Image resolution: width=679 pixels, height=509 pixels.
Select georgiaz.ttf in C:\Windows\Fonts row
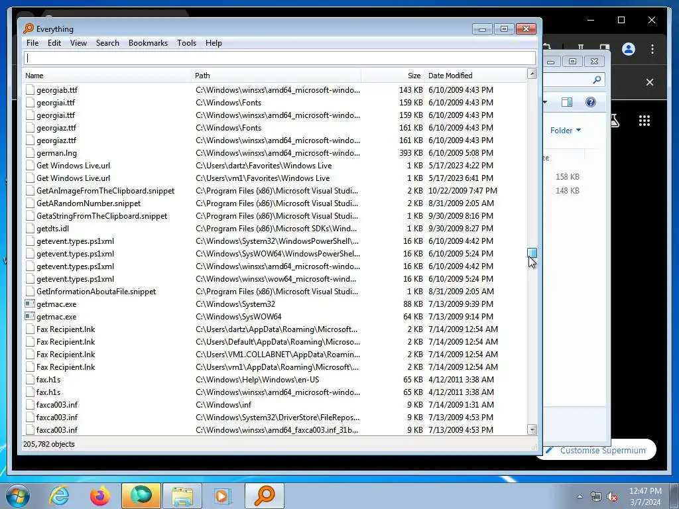(x=56, y=128)
